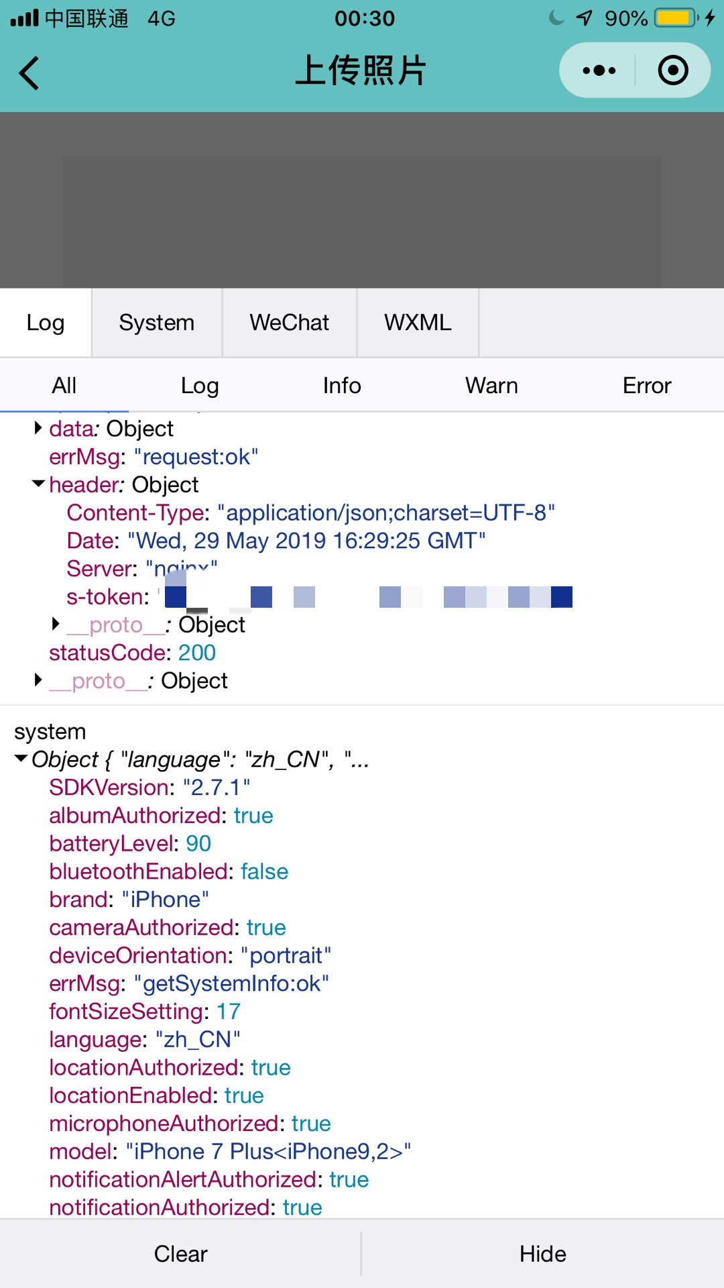Open the three-dot more menu
Screen dimensions: 724x1288
pyautogui.click(x=599, y=70)
